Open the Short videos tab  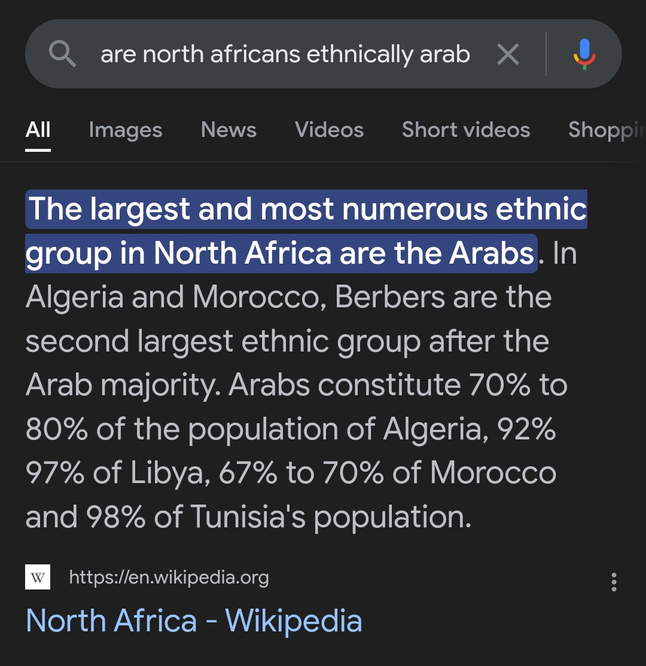pos(465,130)
